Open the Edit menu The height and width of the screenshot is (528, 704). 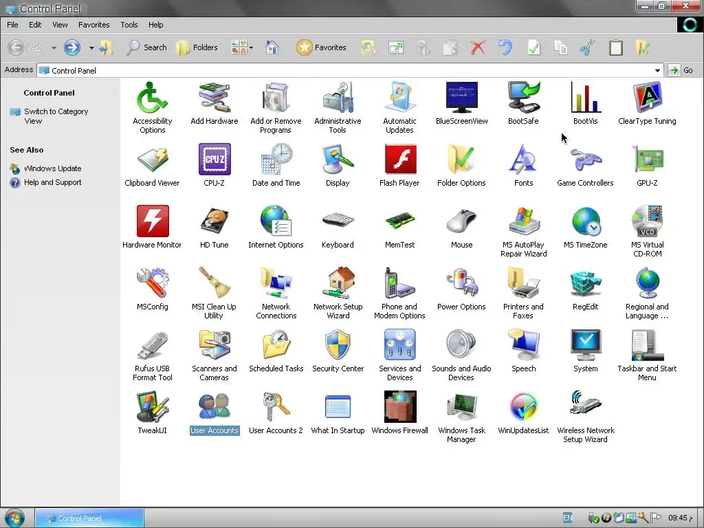point(35,25)
